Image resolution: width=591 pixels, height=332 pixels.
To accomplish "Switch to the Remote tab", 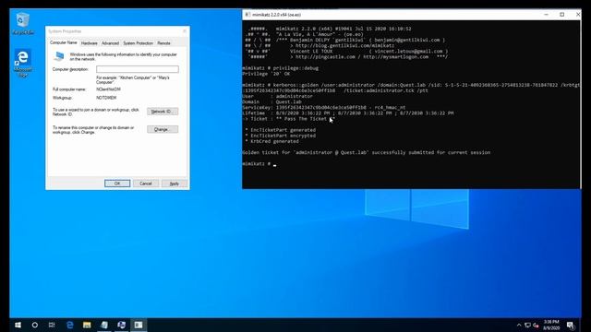I will [163, 43].
